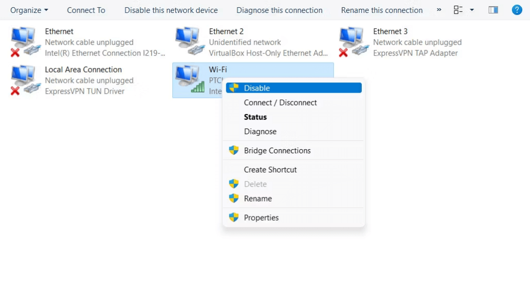Expand the view options dropdown arrow
The width and height of the screenshot is (530, 288).
click(472, 10)
